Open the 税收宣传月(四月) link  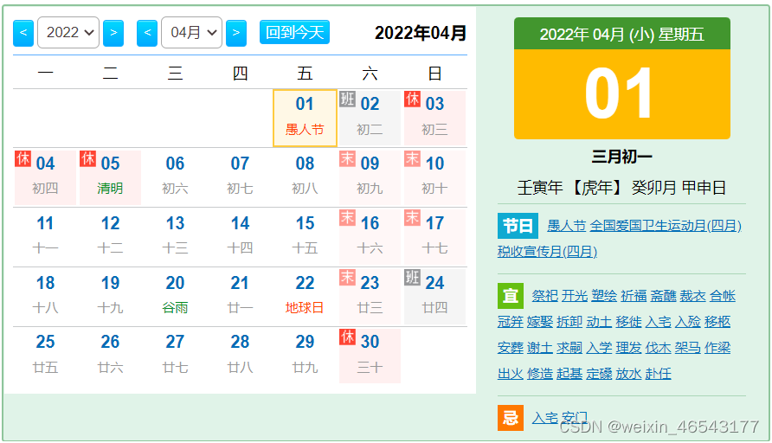click(x=548, y=252)
